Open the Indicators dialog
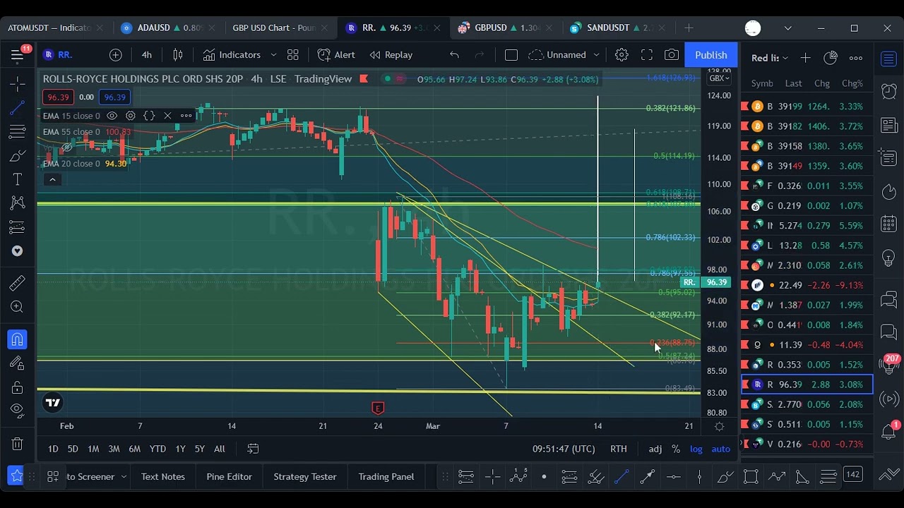The image size is (904, 508). click(x=232, y=54)
